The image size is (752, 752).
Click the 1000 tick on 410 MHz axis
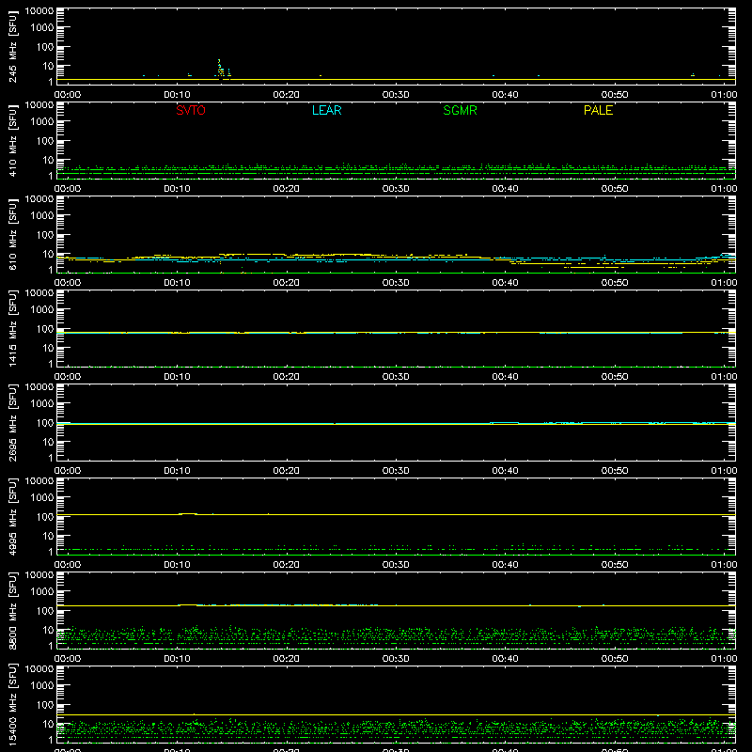point(42,122)
